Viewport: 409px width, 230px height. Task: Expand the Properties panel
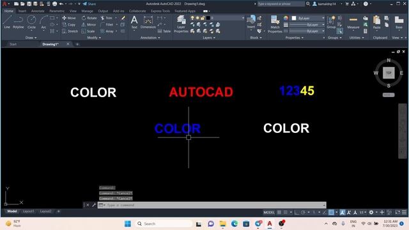click(x=295, y=38)
